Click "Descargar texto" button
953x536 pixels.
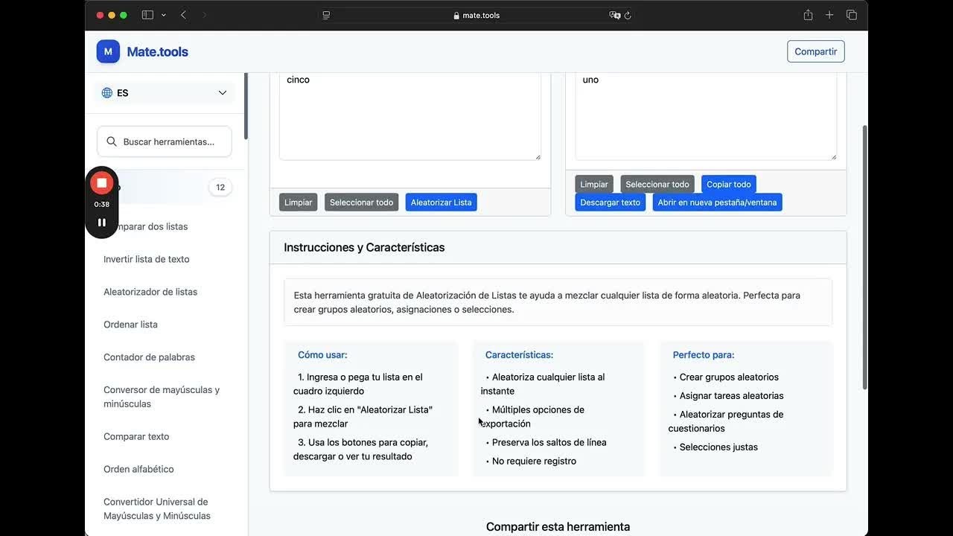(x=610, y=202)
